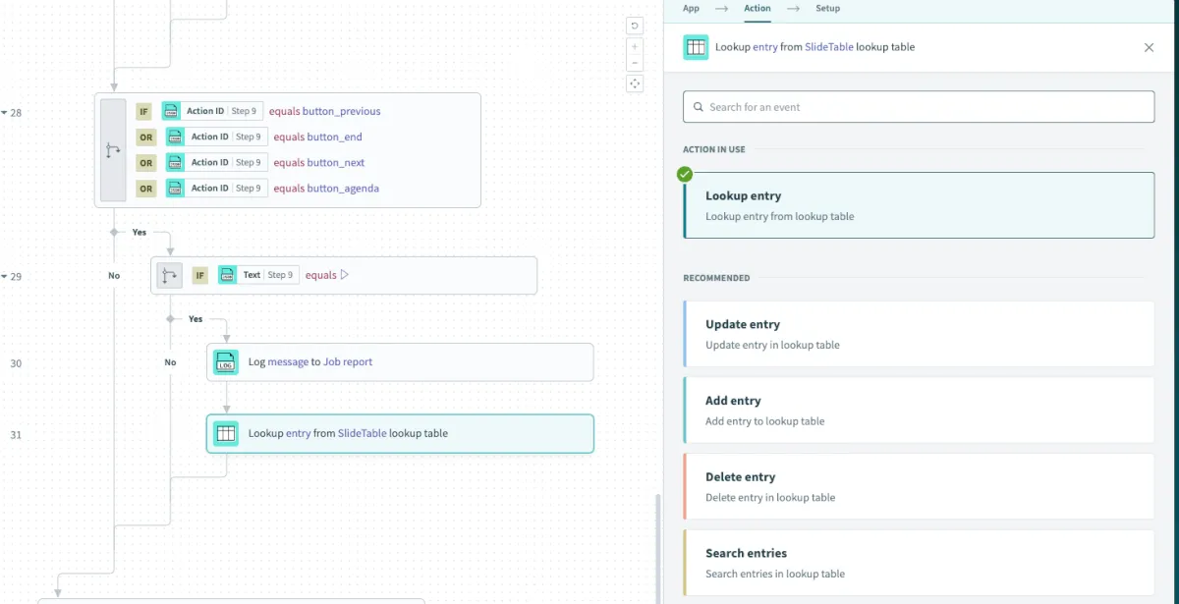Click the JSON icon beside button_agenda condition
The width and height of the screenshot is (1179, 604).
[x=176, y=188]
